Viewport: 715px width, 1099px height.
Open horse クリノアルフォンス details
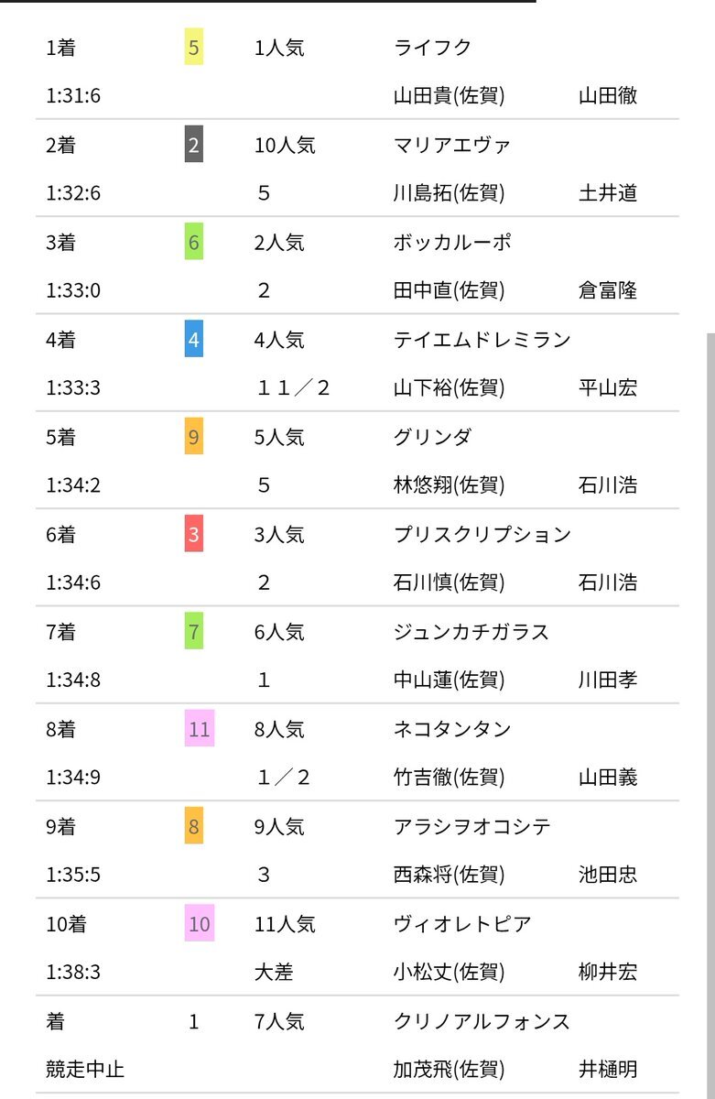[x=482, y=1022]
